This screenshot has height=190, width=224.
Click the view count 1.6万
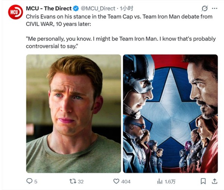pyautogui.click(x=170, y=181)
